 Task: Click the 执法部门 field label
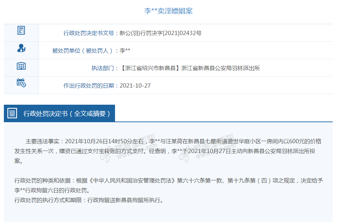(x=105, y=68)
